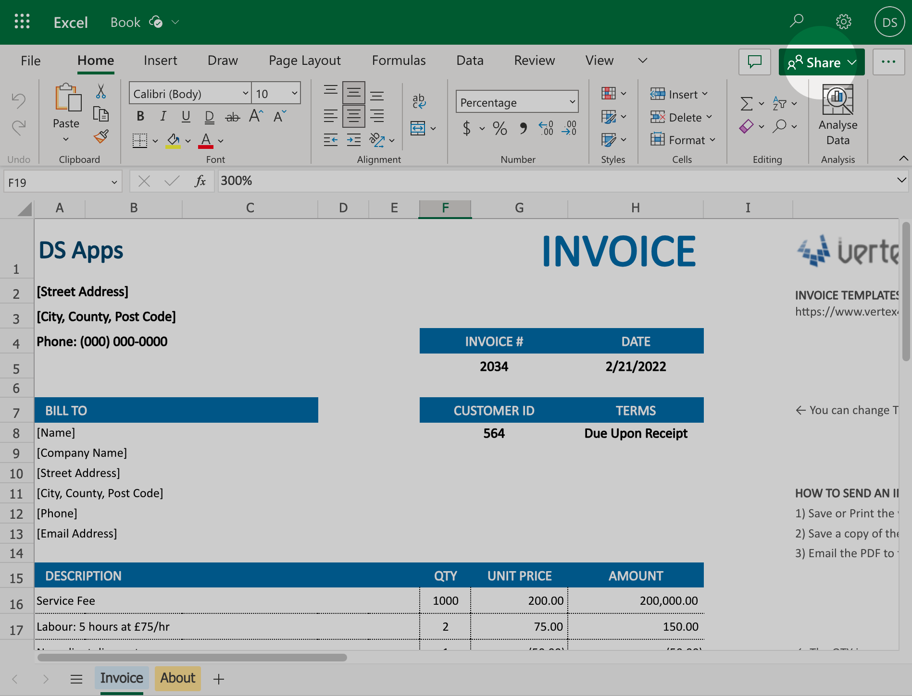
Task: Click the Merge cells icon
Action: tap(418, 128)
